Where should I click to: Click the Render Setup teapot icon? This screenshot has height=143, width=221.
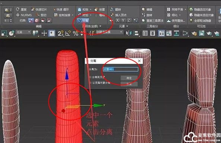pos(194,33)
